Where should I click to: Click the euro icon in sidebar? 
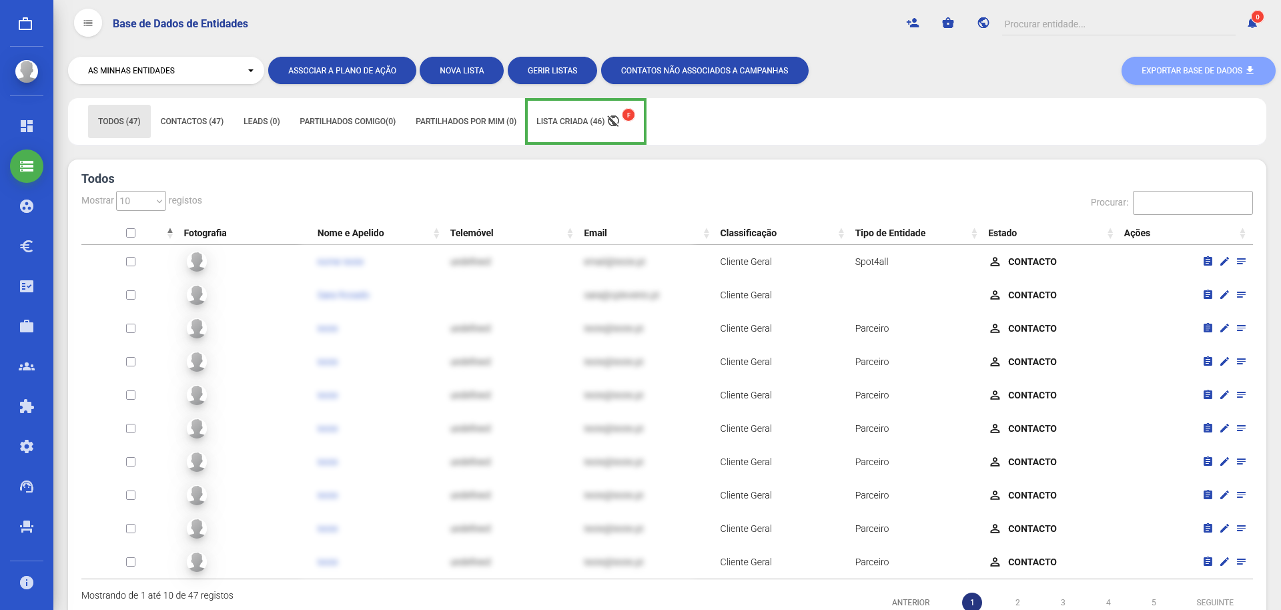click(27, 246)
